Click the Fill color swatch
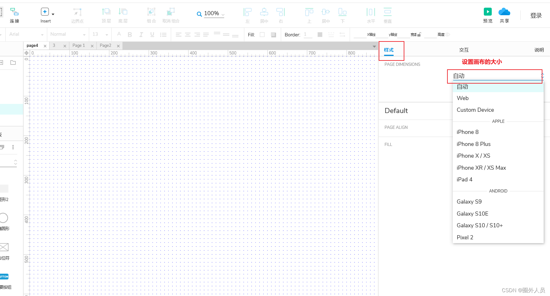The height and width of the screenshot is (296, 550). pos(262,35)
